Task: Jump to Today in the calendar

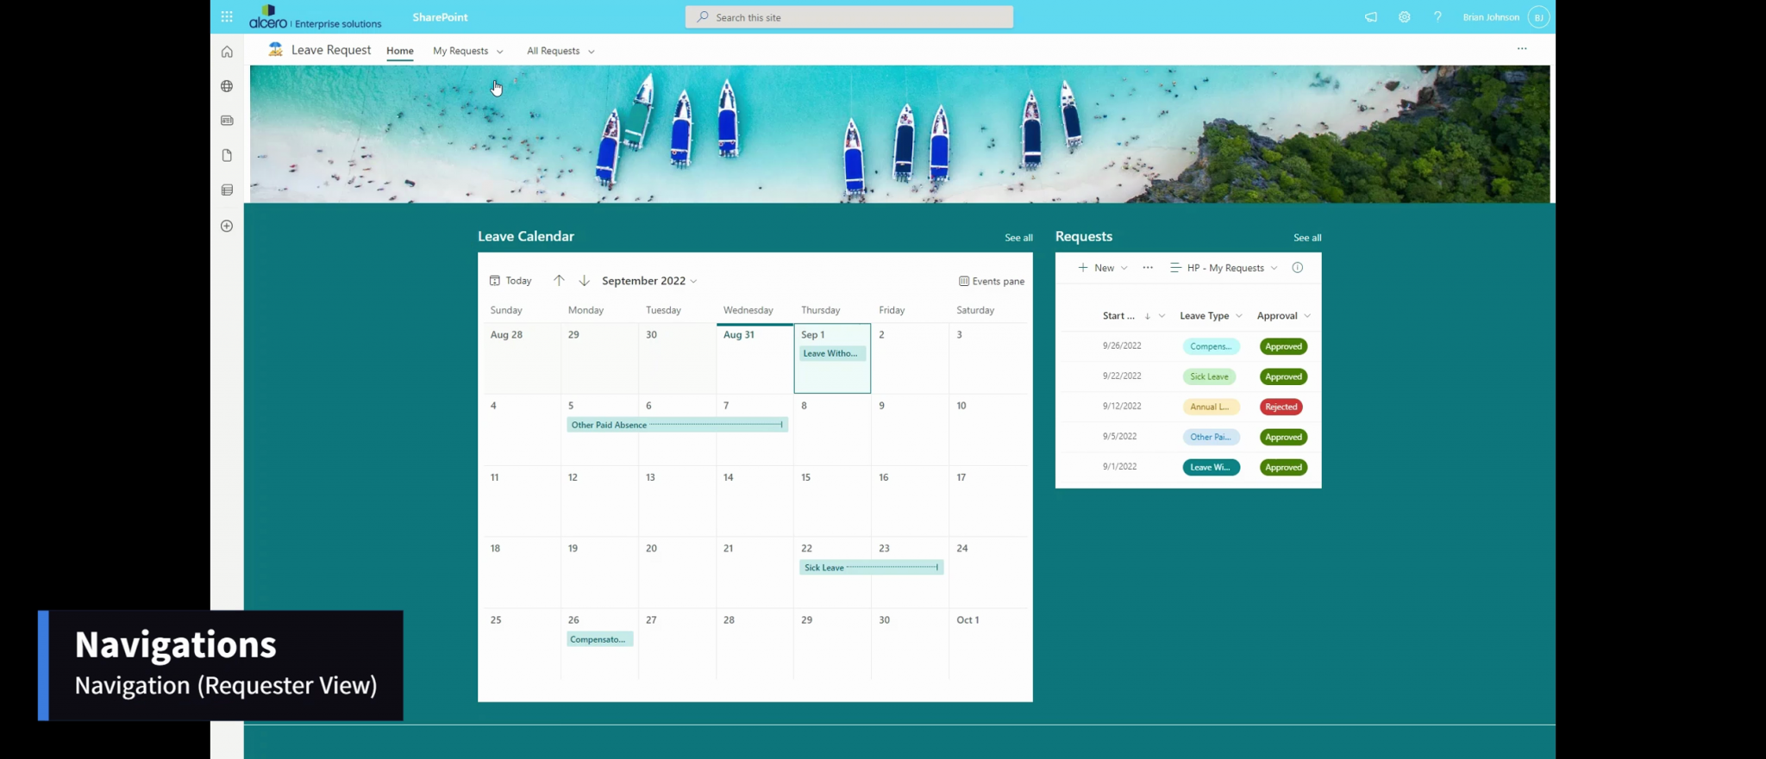Action: pyautogui.click(x=510, y=281)
